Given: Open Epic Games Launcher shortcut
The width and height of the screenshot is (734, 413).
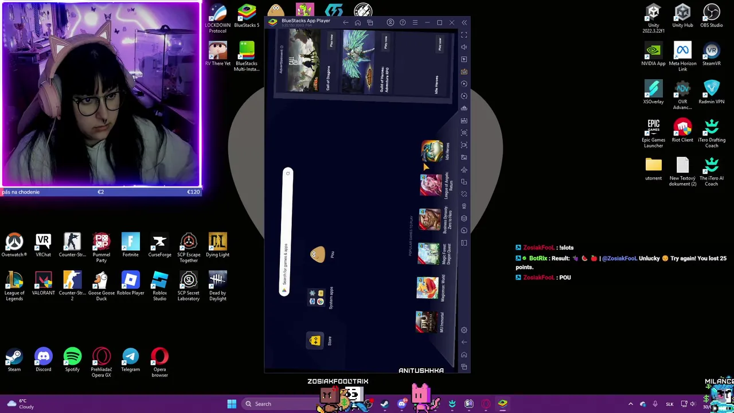Looking at the screenshot, I should point(653,133).
